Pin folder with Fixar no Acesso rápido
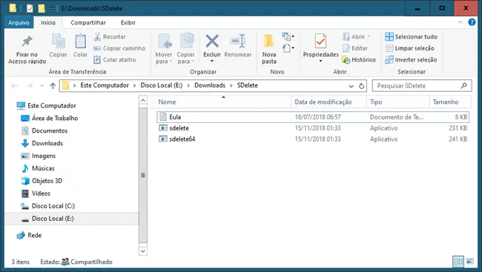The width and height of the screenshot is (482, 272). 27,50
